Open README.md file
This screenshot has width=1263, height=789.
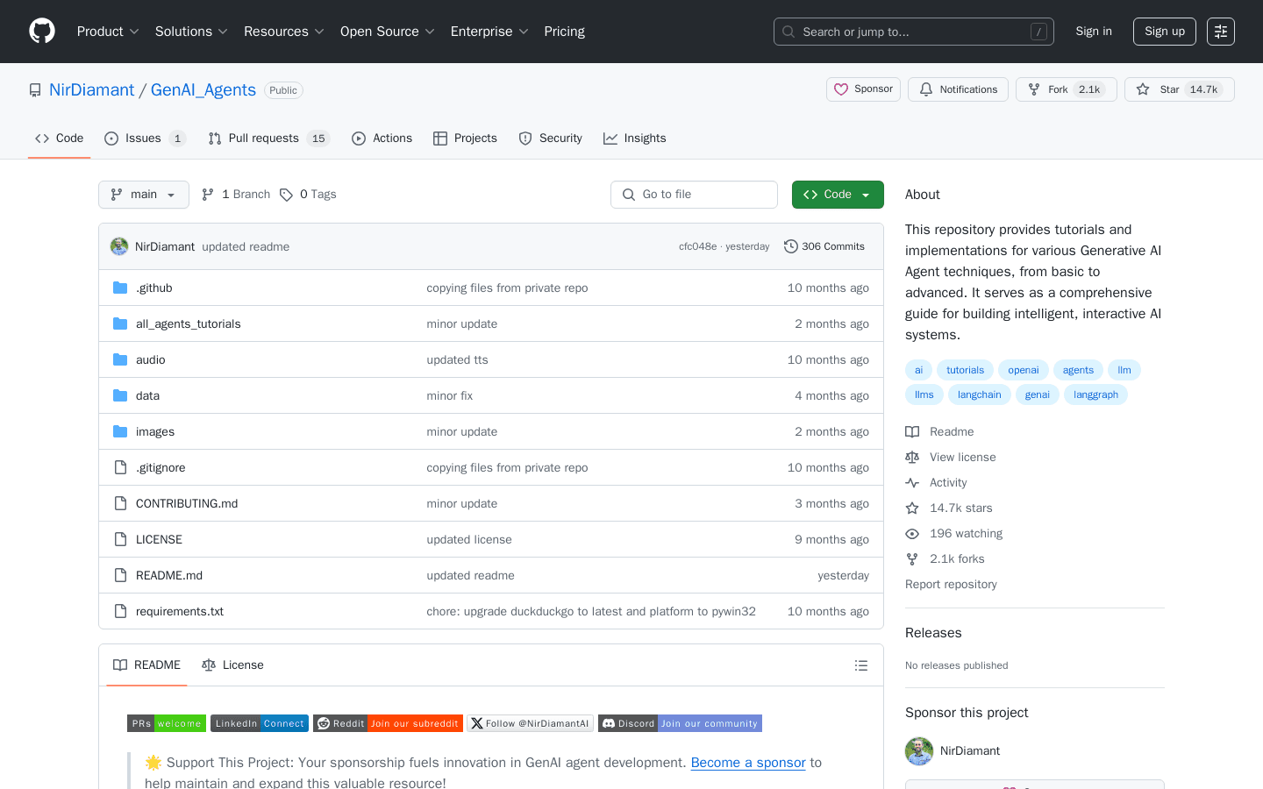coord(169,575)
